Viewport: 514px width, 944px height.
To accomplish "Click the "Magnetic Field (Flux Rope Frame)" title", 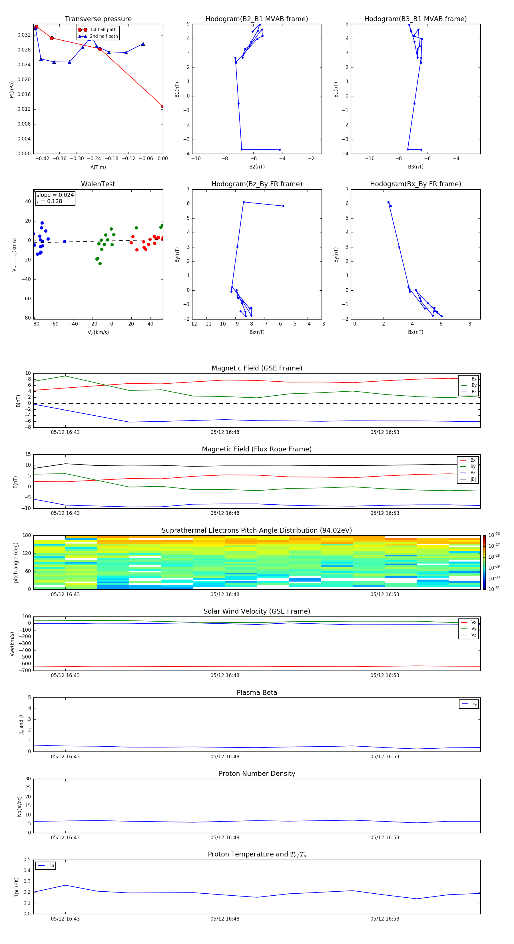I will (x=256, y=449).
